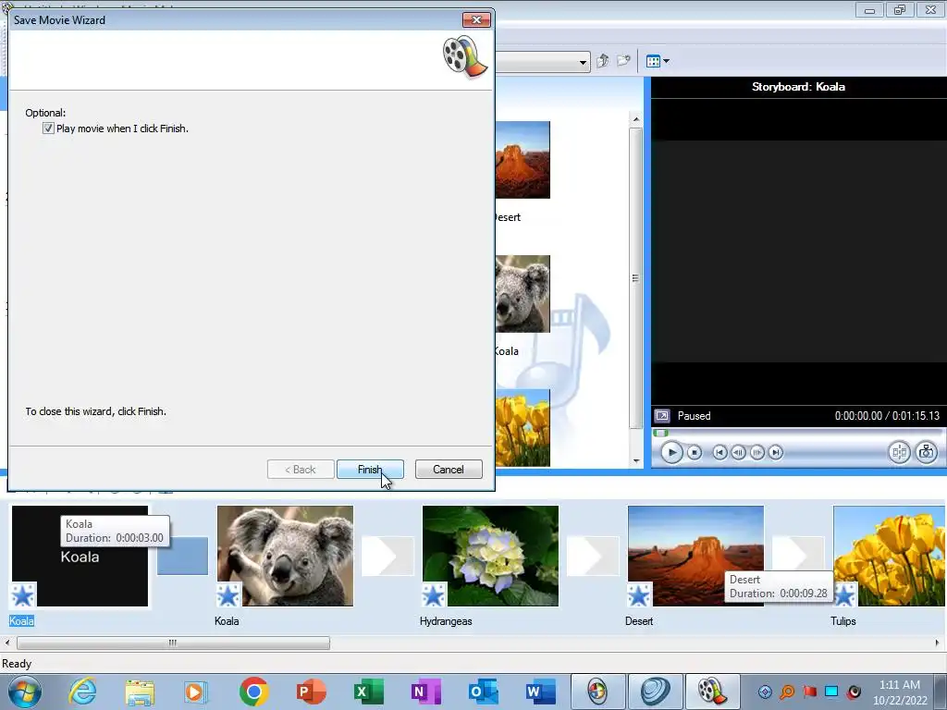Click transition cell after Koala title clip
Viewport: 947px width, 710px height.
[x=182, y=556]
